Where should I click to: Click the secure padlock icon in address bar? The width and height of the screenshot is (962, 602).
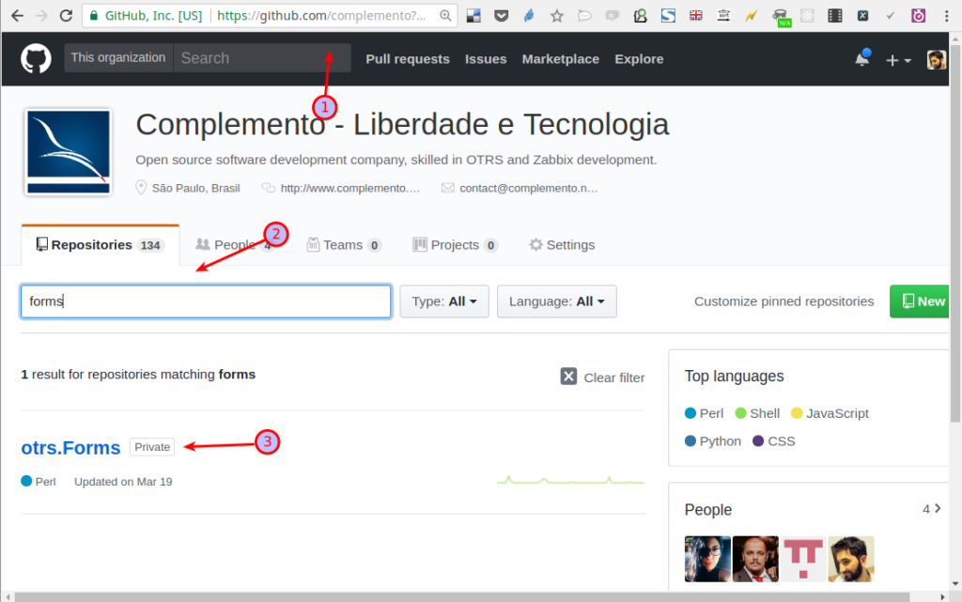coord(94,15)
